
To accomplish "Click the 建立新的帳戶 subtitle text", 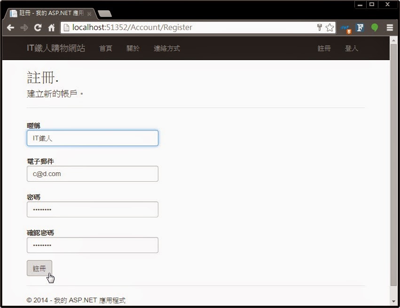I will pyautogui.click(x=55, y=94).
